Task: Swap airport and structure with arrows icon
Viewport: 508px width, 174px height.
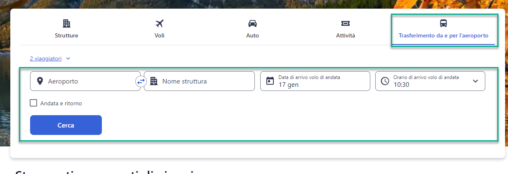Action: [141, 81]
